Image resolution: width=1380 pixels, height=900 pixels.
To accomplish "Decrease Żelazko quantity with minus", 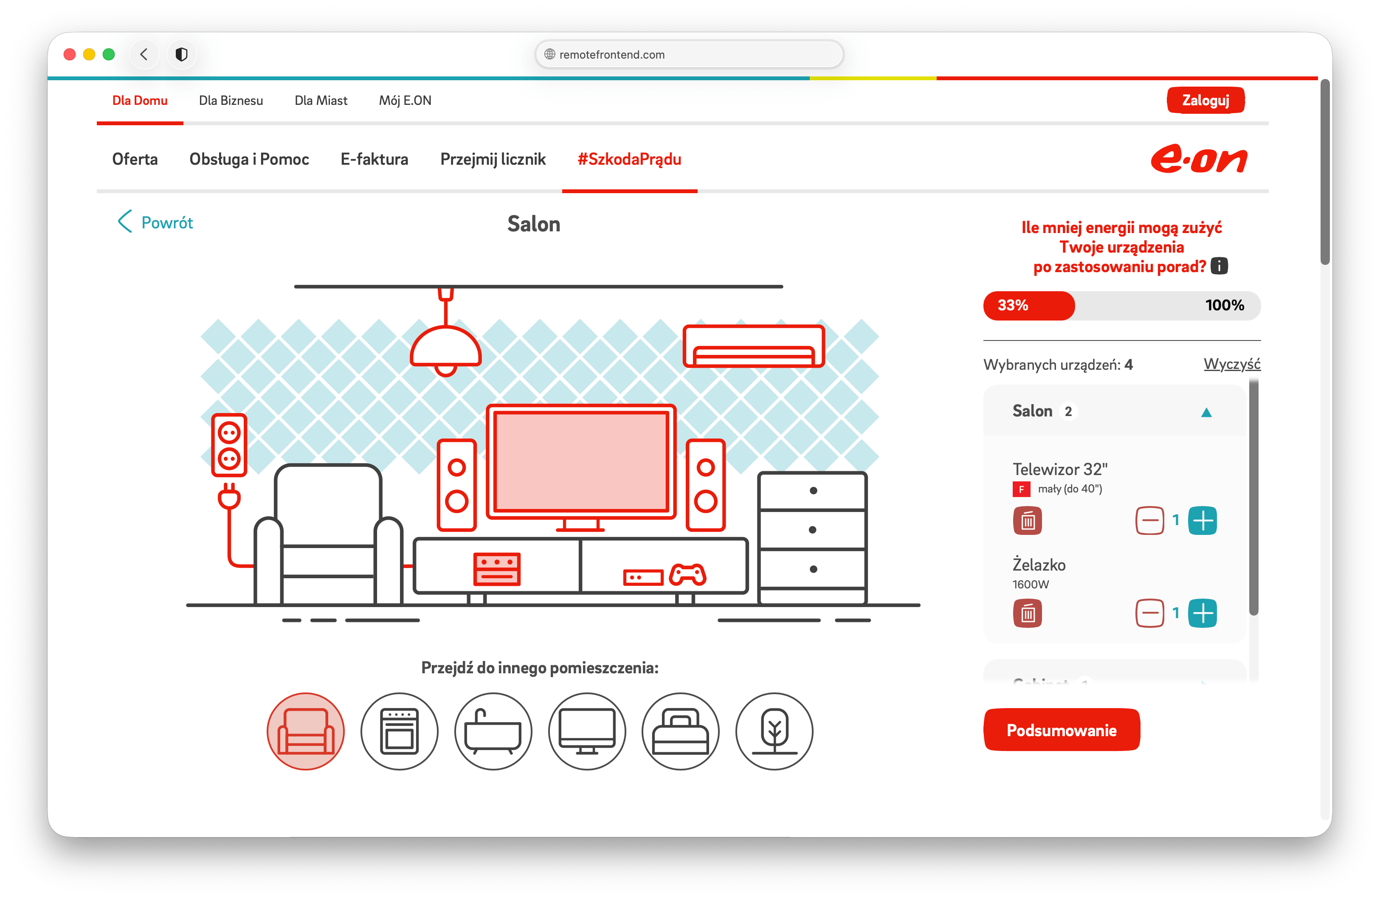I will [x=1150, y=613].
